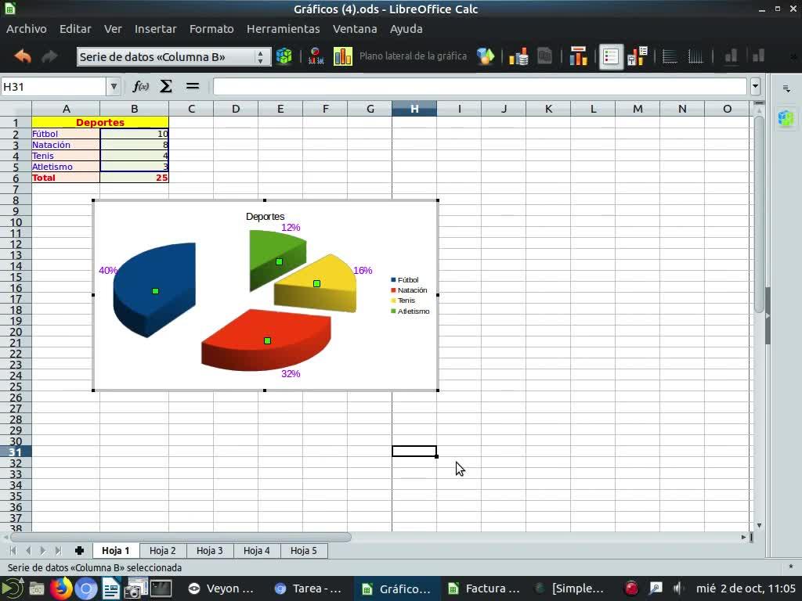
Task: Select the blue Fútbol pie slice
Action: coord(156,290)
